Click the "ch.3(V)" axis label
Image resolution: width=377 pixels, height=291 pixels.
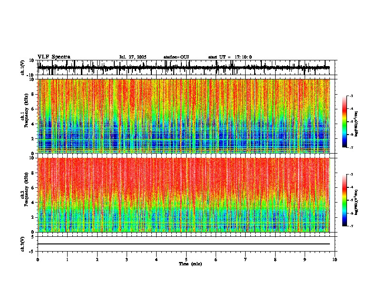[x=23, y=244]
